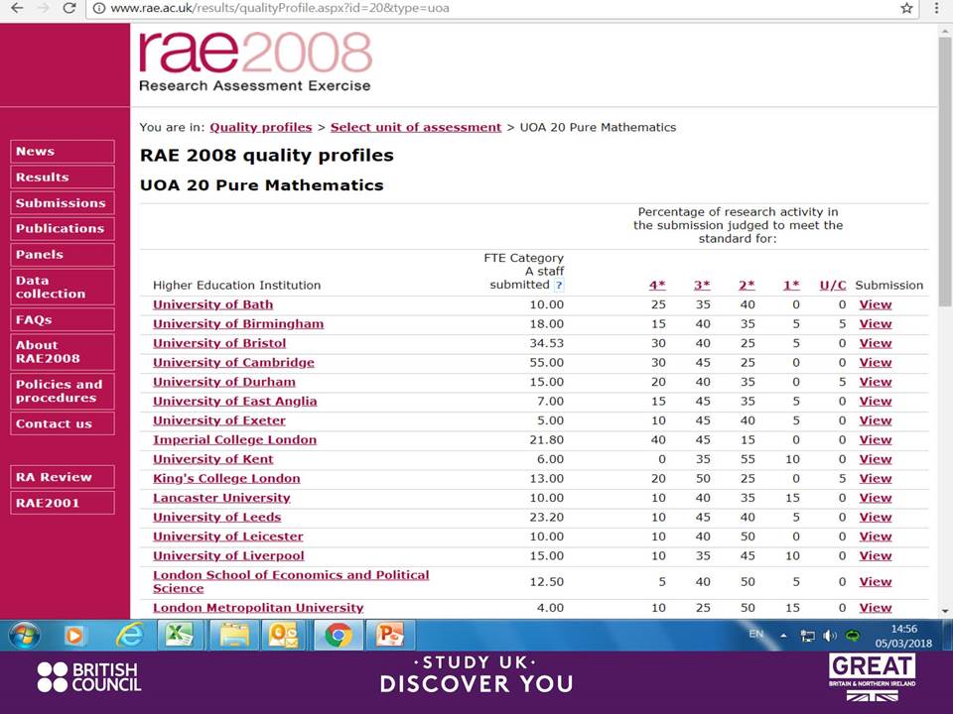The width and height of the screenshot is (953, 714).
Task: Open Outlook from the taskbar
Action: [283, 636]
